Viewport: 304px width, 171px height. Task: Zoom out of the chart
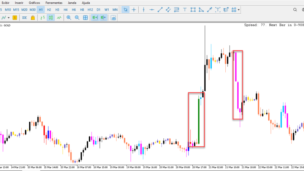coord(77,18)
